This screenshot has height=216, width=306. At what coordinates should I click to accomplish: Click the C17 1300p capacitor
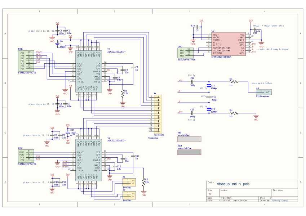click(209, 86)
